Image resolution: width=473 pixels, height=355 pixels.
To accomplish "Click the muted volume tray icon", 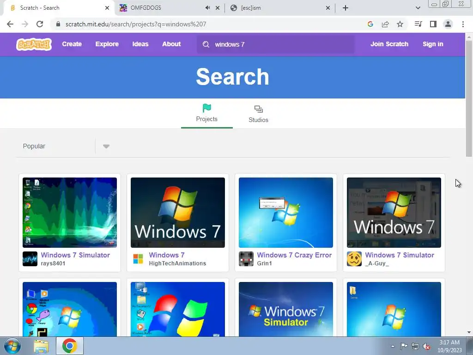I will point(426,347).
